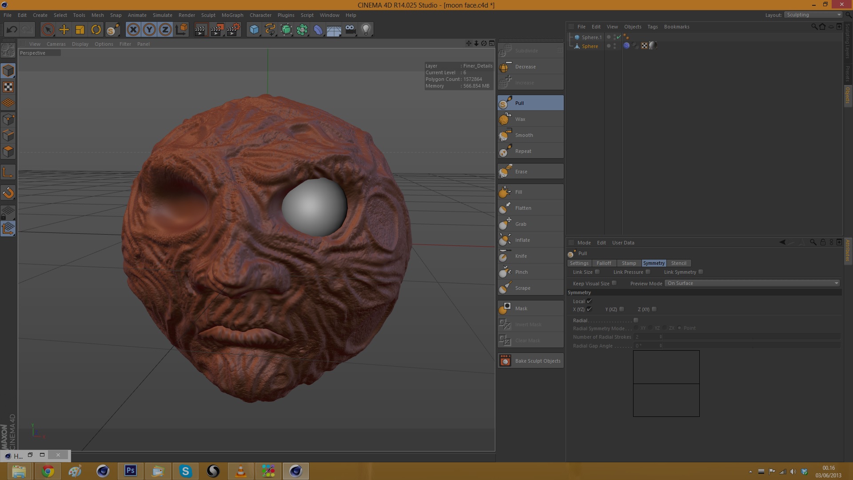Enable Y (XZ) symmetry checkbox
This screenshot has height=480, width=853.
[x=622, y=309]
